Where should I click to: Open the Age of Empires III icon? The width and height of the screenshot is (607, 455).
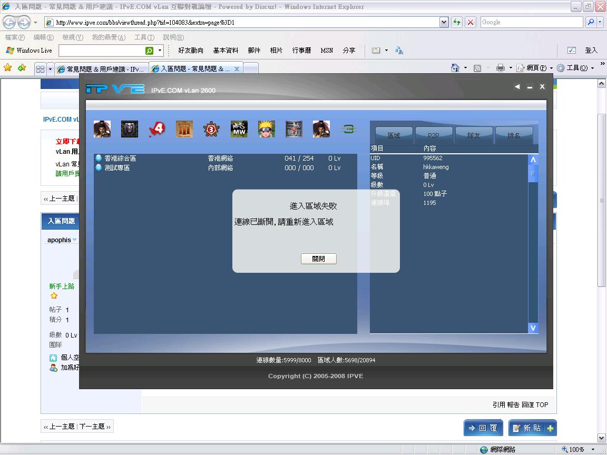tap(184, 129)
